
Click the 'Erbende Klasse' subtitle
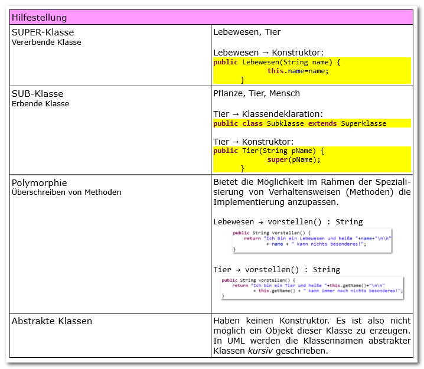40,103
